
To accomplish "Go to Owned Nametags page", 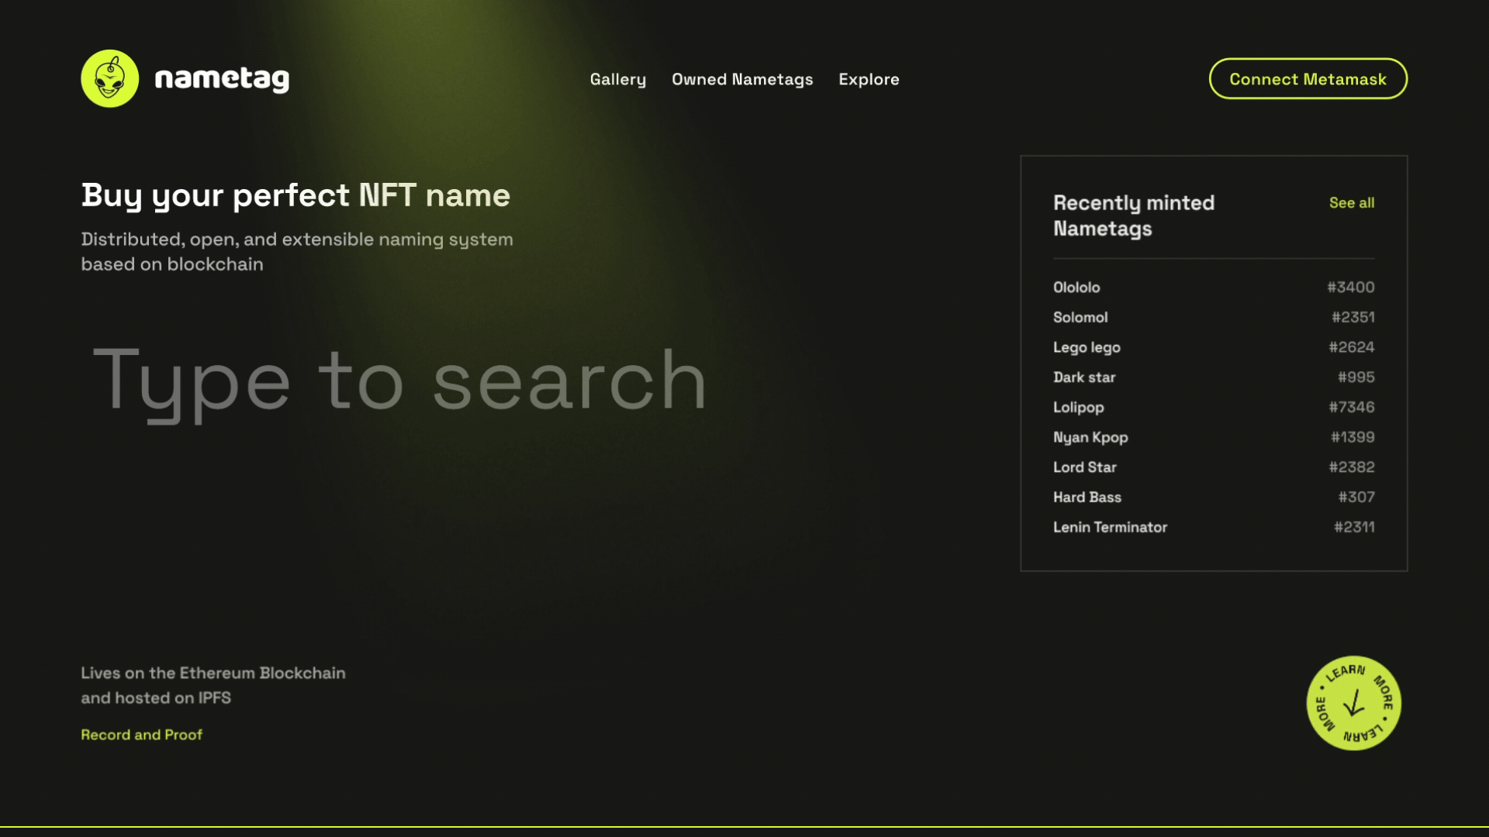I will [x=742, y=79].
